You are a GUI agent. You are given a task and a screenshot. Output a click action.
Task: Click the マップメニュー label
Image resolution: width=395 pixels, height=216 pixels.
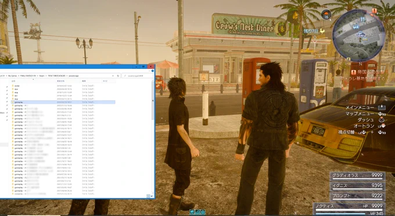pyautogui.click(x=360, y=114)
